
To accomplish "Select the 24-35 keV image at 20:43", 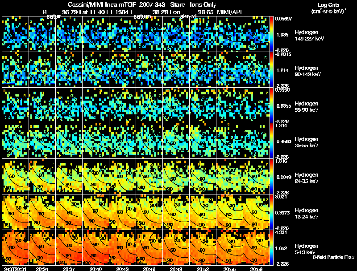I will pos(122,177).
